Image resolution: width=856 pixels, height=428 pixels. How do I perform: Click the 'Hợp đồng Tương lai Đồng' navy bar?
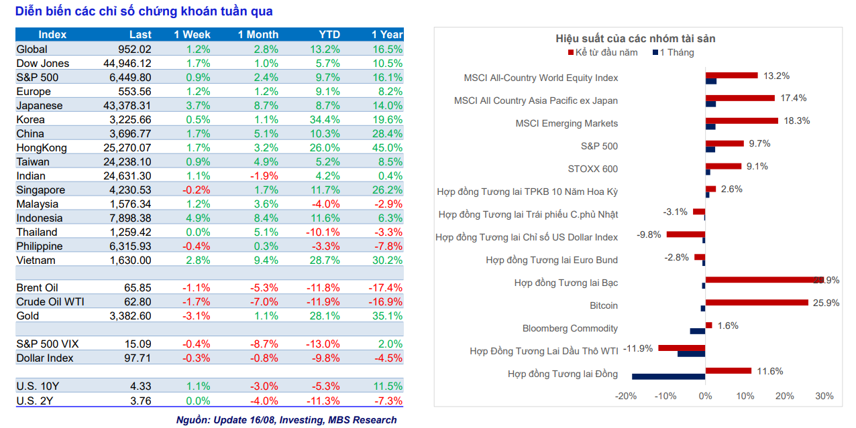[x=668, y=376]
